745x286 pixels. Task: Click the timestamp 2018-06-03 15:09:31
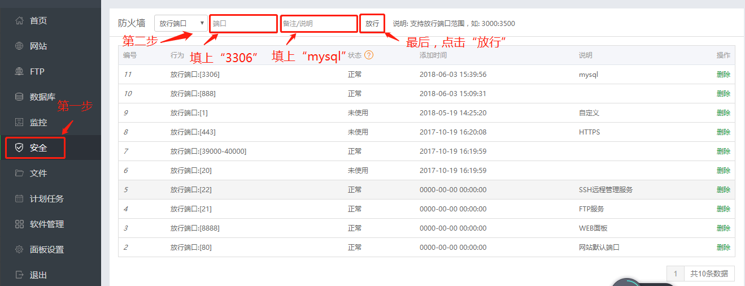(x=453, y=93)
